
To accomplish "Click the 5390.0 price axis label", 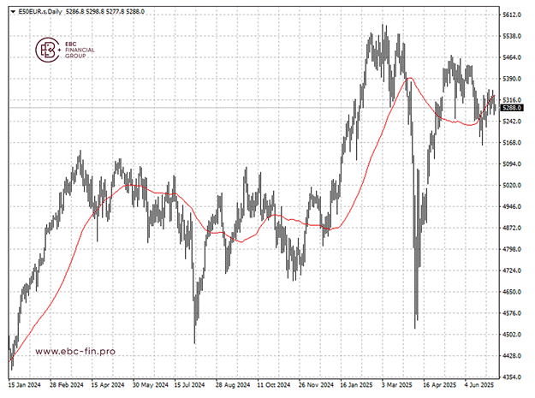I will 512,79.
